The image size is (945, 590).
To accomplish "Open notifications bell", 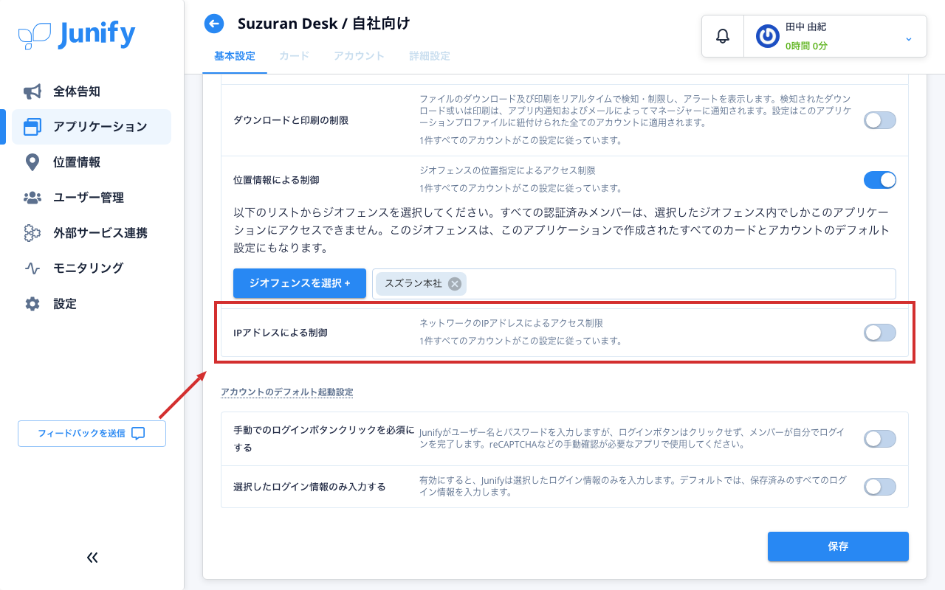I will [x=723, y=36].
